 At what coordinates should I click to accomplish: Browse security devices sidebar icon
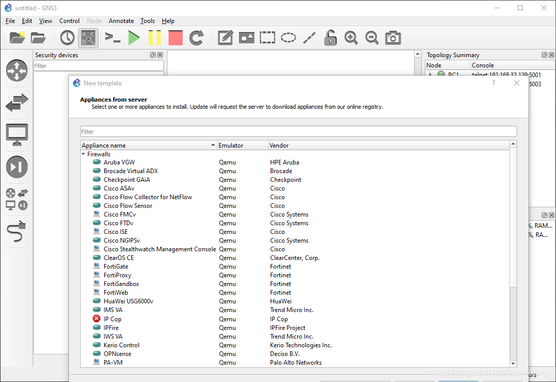coord(17,166)
